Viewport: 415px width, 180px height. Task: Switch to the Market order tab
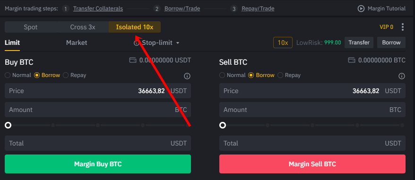77,43
